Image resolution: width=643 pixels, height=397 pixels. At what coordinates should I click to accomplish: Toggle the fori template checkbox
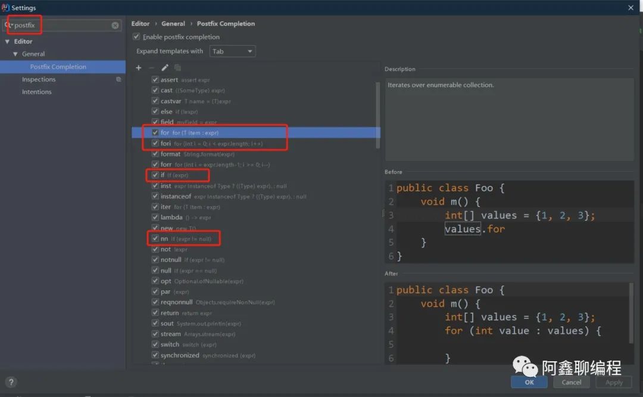(x=155, y=143)
